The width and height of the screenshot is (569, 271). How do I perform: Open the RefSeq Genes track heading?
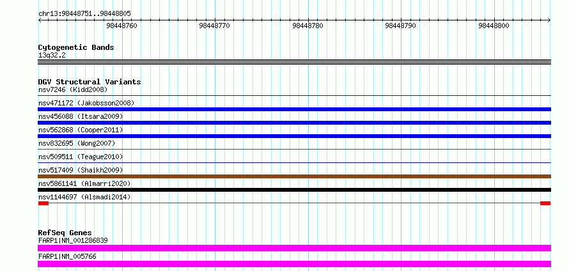click(65, 233)
